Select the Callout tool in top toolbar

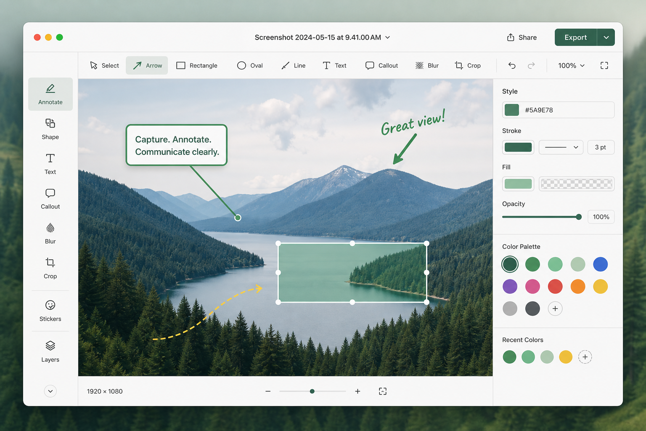[x=381, y=66]
